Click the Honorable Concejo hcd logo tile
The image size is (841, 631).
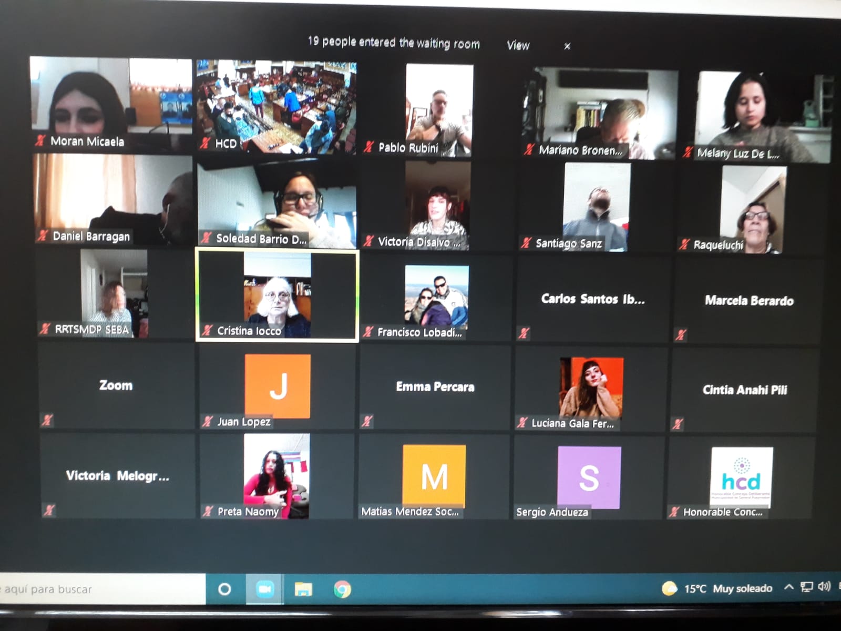point(742,477)
